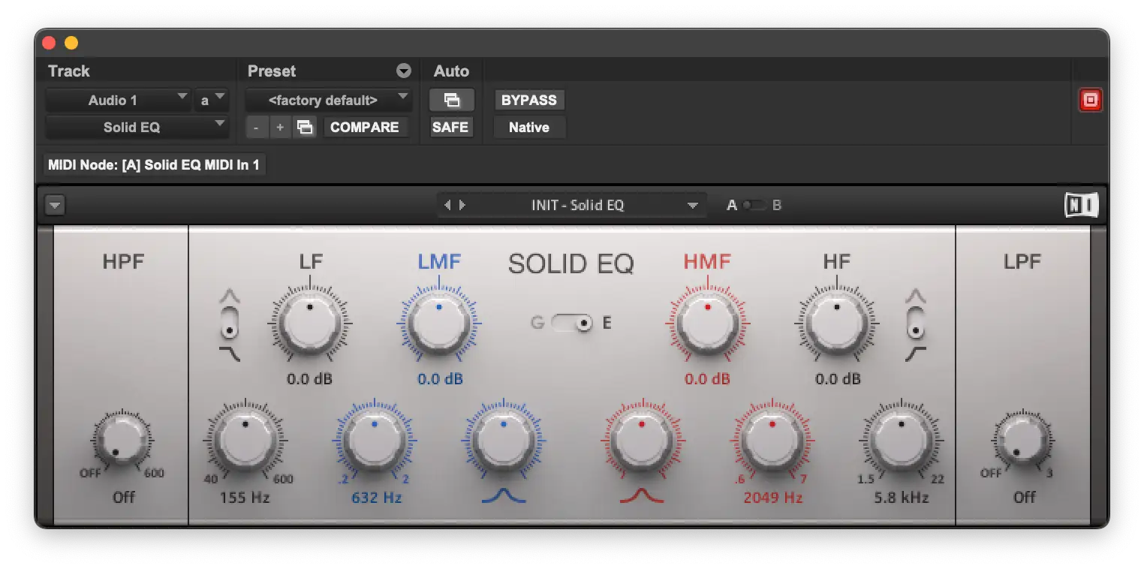Viewport: 1144px width, 569px height.
Task: Click the preset library copy icon beside COMPARE
Action: (x=304, y=128)
